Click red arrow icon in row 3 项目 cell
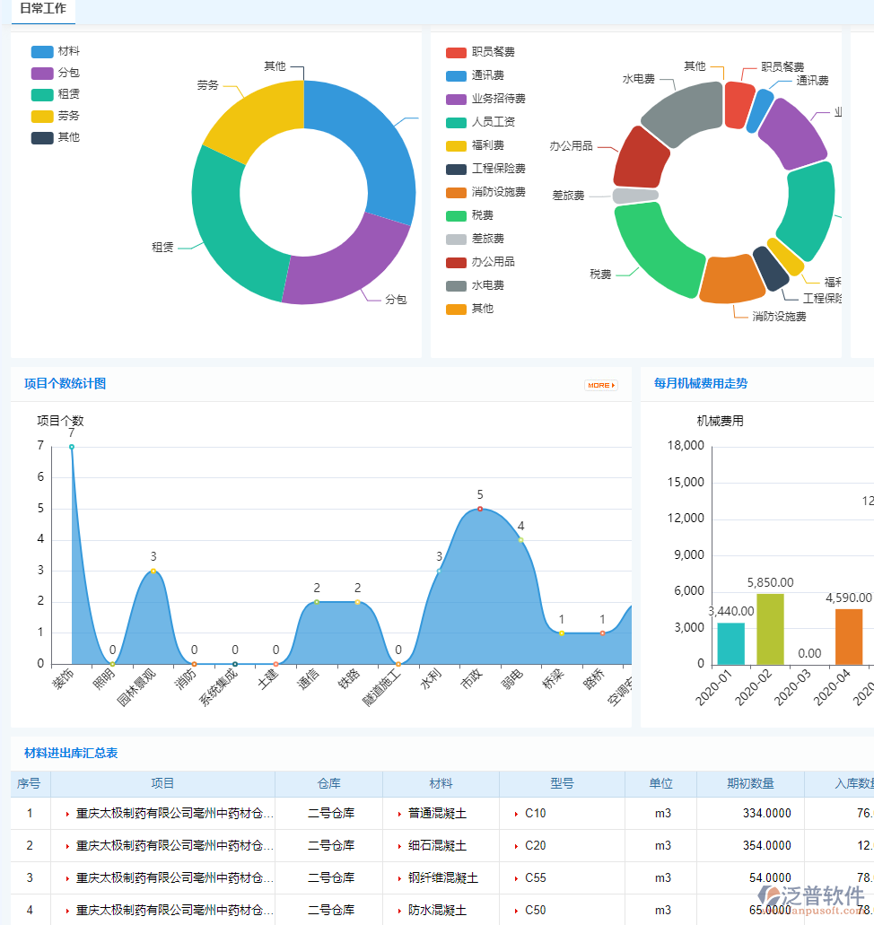Image resolution: width=874 pixels, height=925 pixels. point(67,878)
